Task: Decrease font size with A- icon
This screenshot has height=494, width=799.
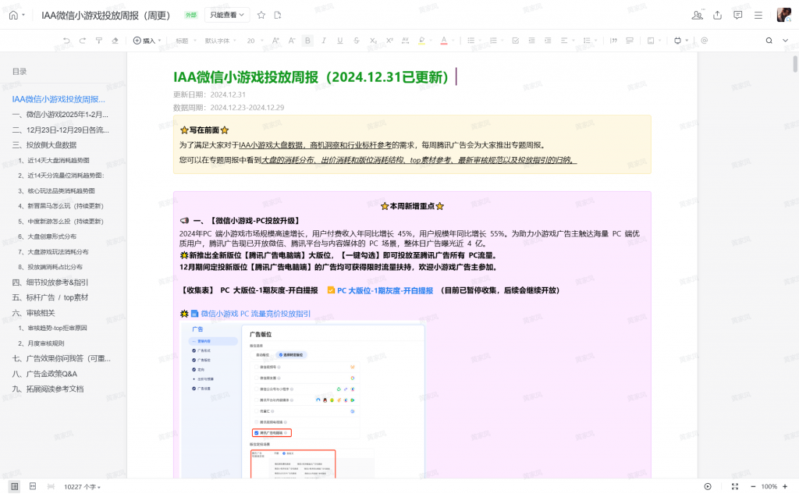Action: tap(292, 41)
